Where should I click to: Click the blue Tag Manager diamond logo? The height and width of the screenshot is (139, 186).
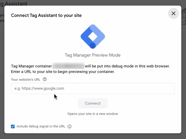[x=93, y=36]
